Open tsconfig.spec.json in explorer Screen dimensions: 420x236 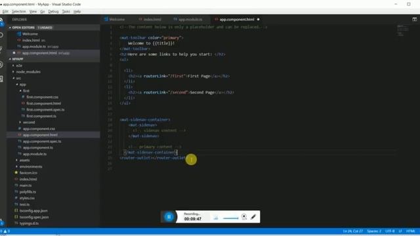[34, 217]
